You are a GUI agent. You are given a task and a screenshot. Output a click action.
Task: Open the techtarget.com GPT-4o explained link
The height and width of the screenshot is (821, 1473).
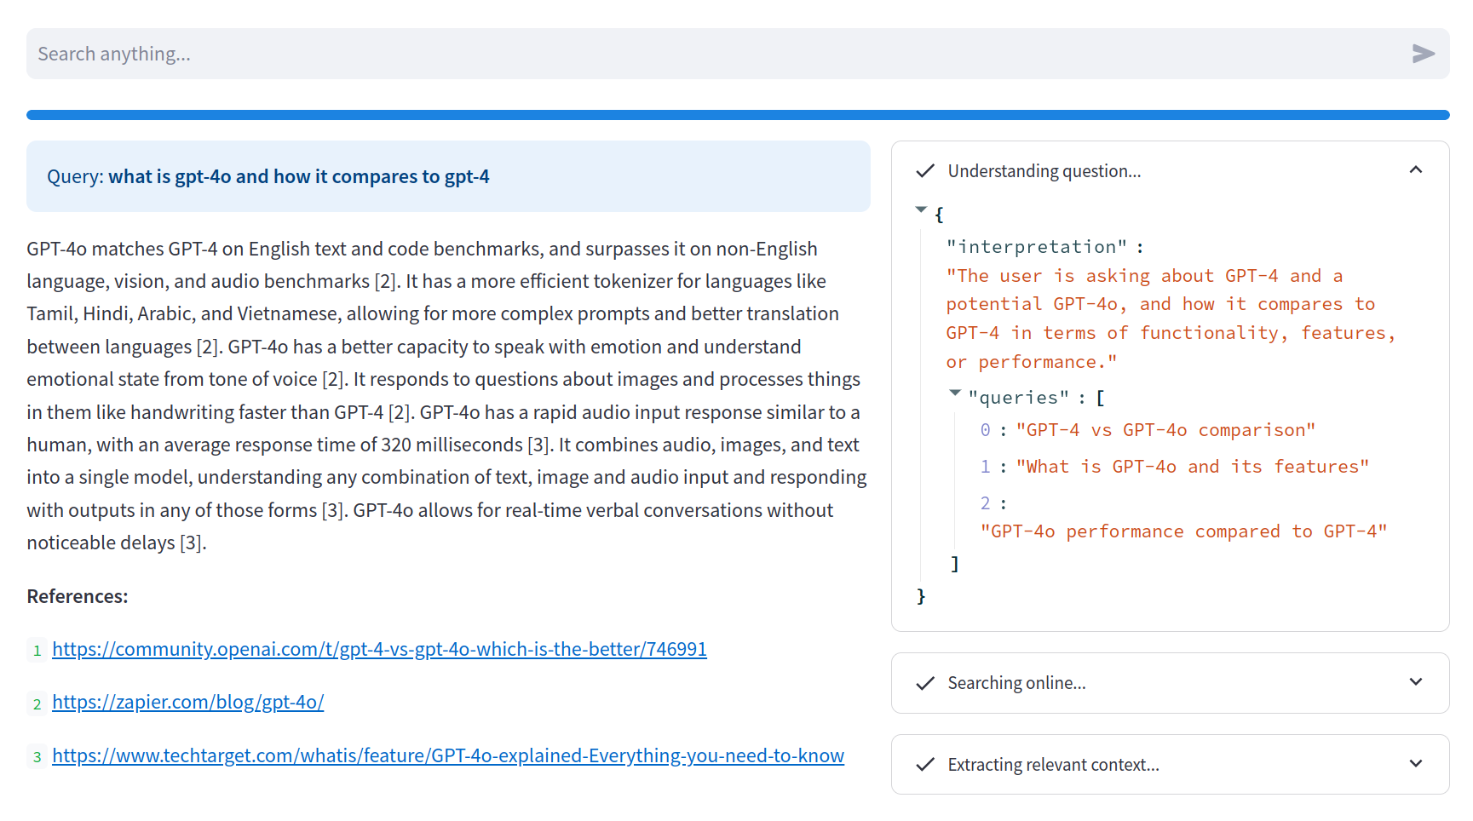coord(448,756)
